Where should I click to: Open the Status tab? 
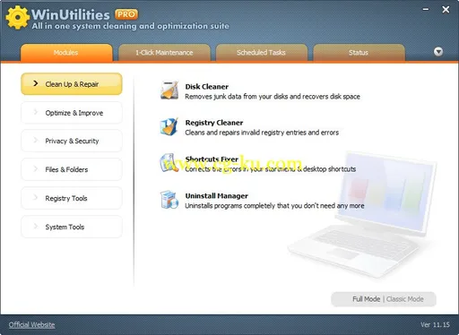pos(359,53)
